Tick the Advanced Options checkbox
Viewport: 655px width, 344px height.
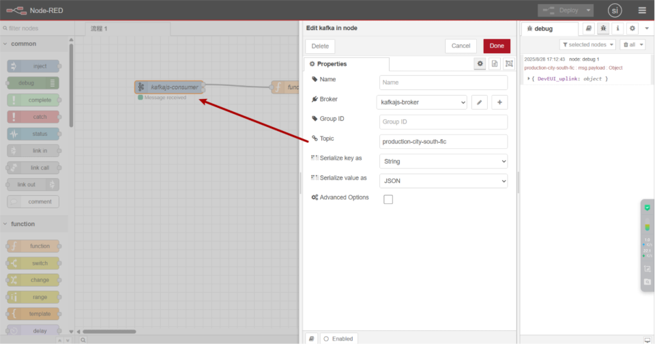388,199
